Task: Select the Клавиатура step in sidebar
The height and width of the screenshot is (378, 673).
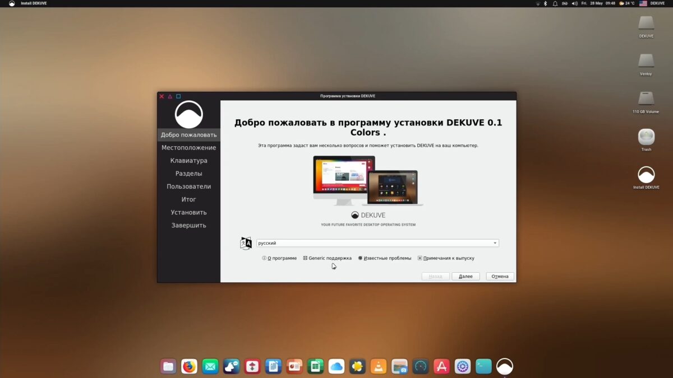Action: click(188, 161)
